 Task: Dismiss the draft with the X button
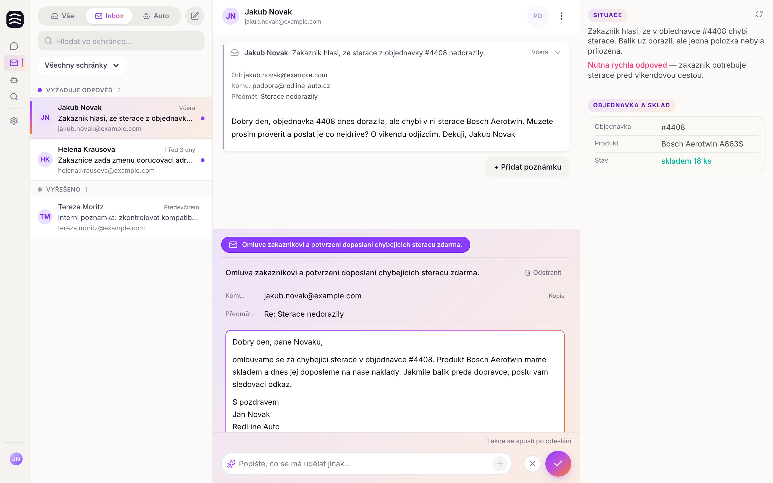[532, 463]
